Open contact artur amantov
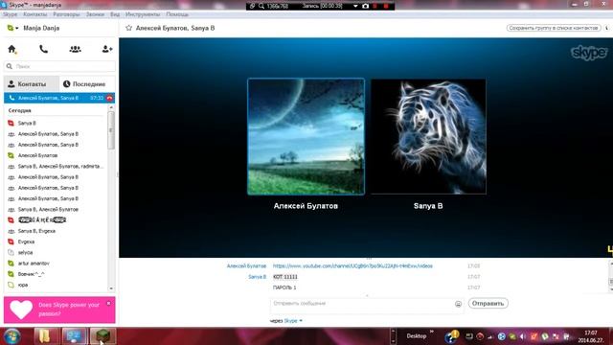 pos(34,264)
